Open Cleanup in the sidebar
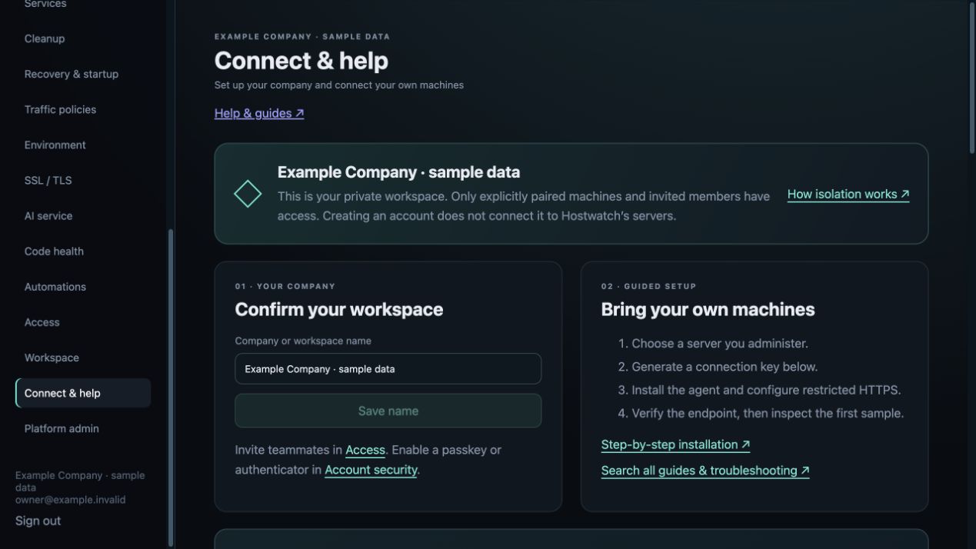The image size is (976, 549). tap(83, 38)
